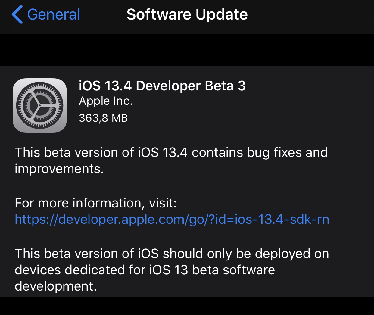Click the black area below the update card

click(x=187, y=306)
